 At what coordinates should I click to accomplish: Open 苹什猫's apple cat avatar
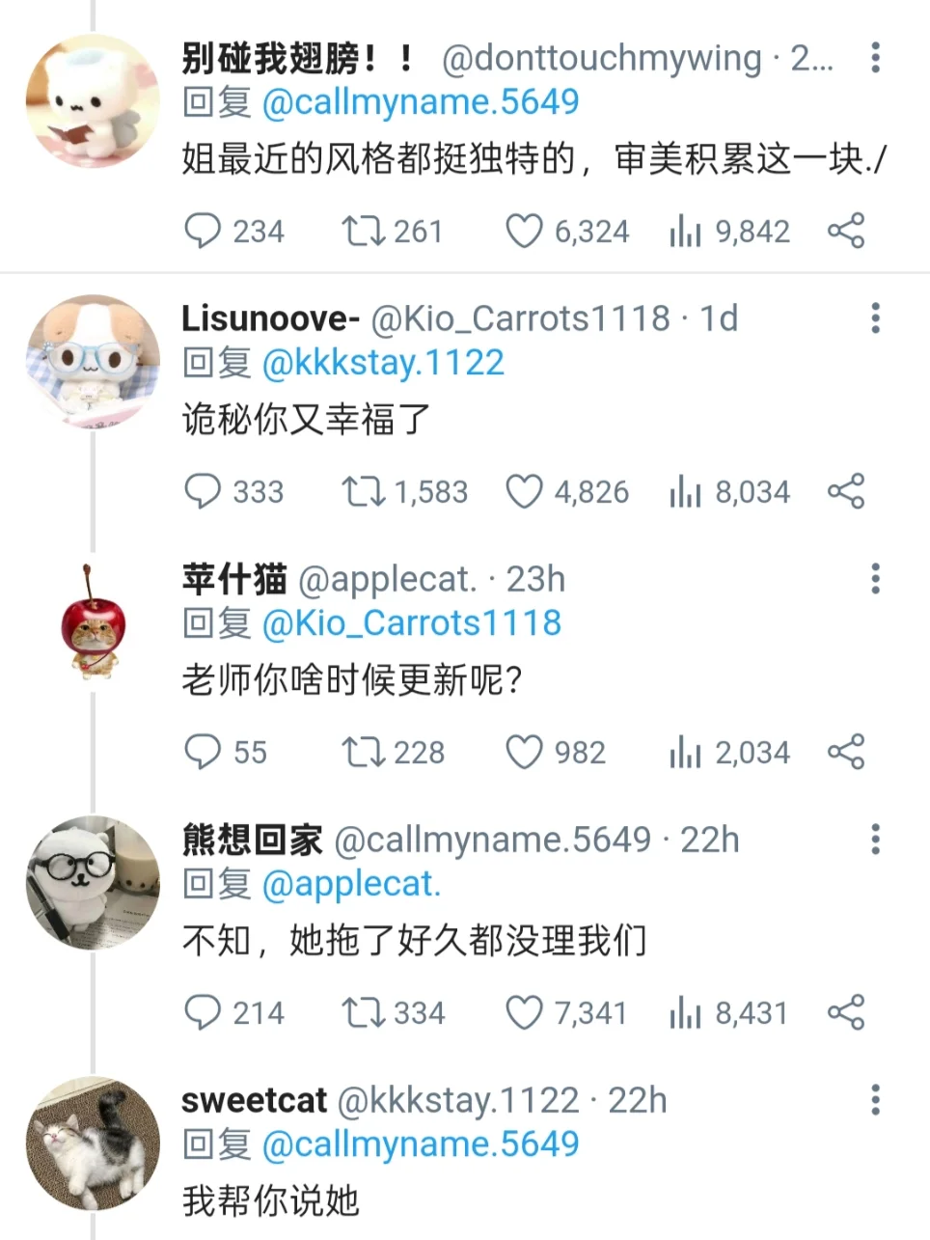[x=93, y=622]
